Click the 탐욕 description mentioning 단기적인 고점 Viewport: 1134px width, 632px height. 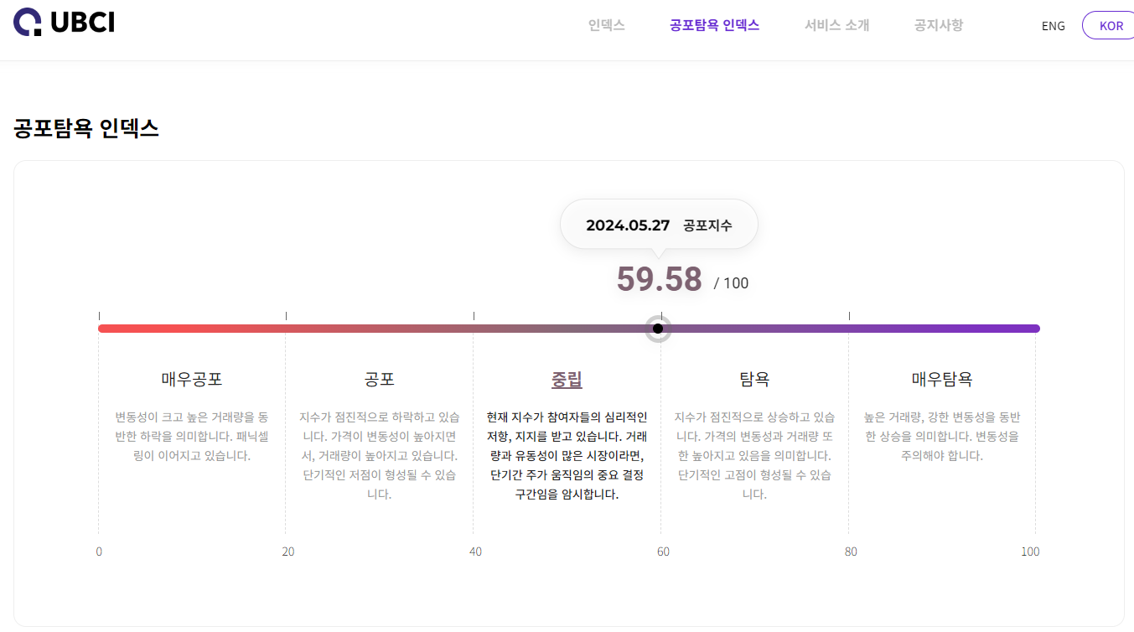pyautogui.click(x=754, y=455)
